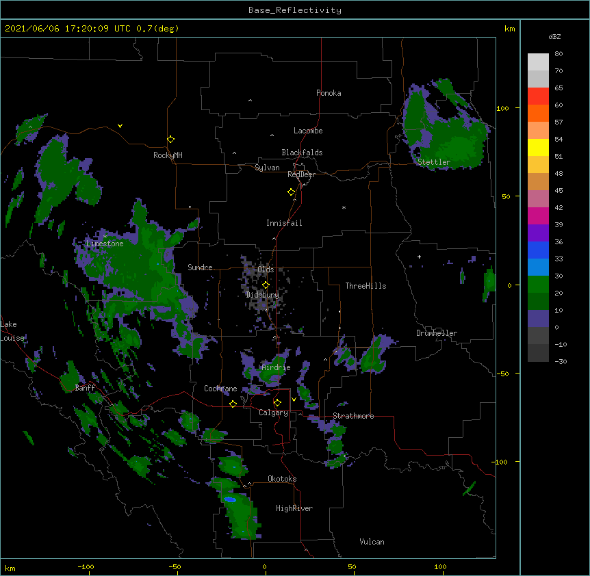Viewport: 590px width, 576px height.
Task: Select the ThreeHills label
Action: point(365,286)
